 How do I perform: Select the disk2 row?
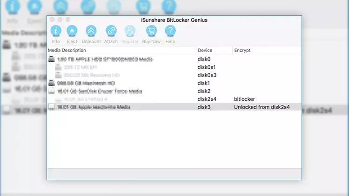(174, 91)
